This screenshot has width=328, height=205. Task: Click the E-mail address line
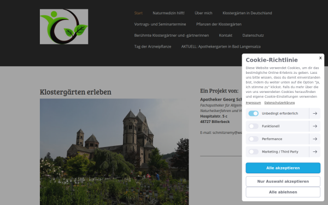pos(221,133)
